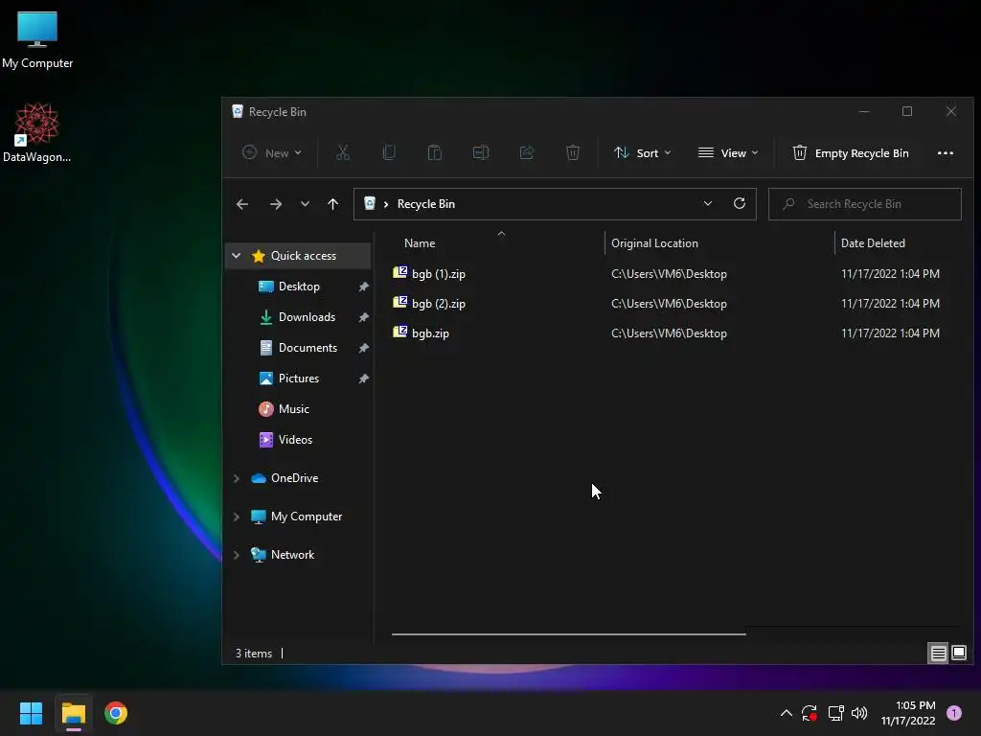
Task: Open recent locations dropdown arrow
Action: click(x=305, y=204)
